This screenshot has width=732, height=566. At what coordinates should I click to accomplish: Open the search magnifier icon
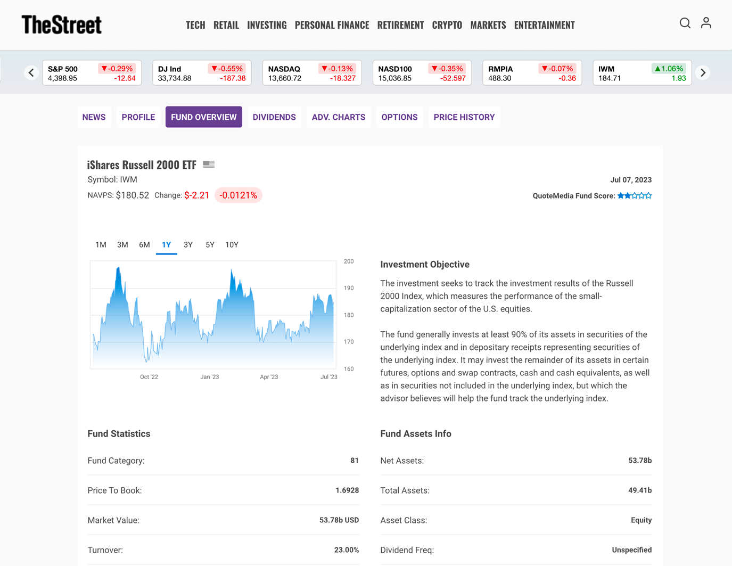tap(685, 23)
